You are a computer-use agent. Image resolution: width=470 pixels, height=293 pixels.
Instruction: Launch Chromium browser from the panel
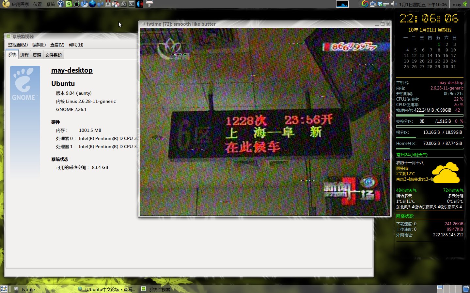coord(84,4)
